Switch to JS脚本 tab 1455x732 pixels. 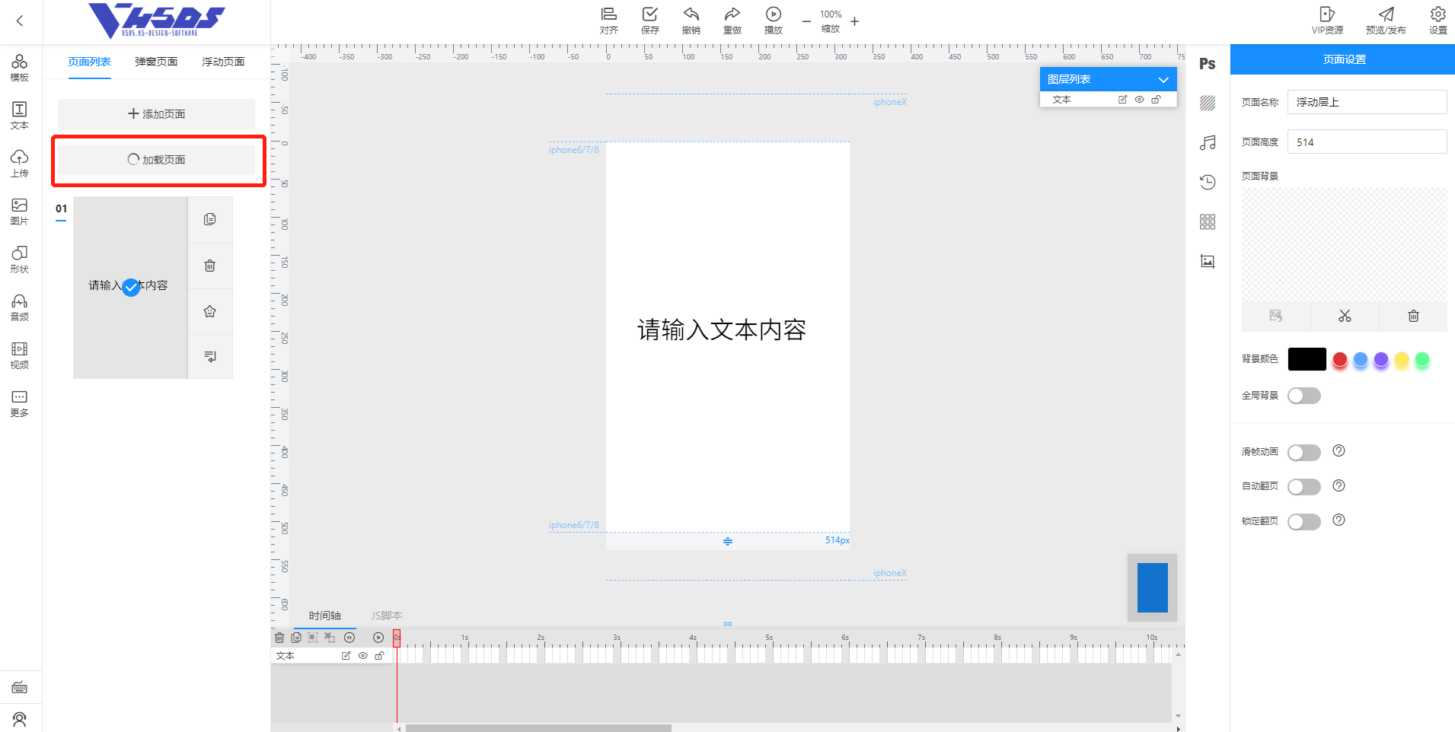(387, 616)
